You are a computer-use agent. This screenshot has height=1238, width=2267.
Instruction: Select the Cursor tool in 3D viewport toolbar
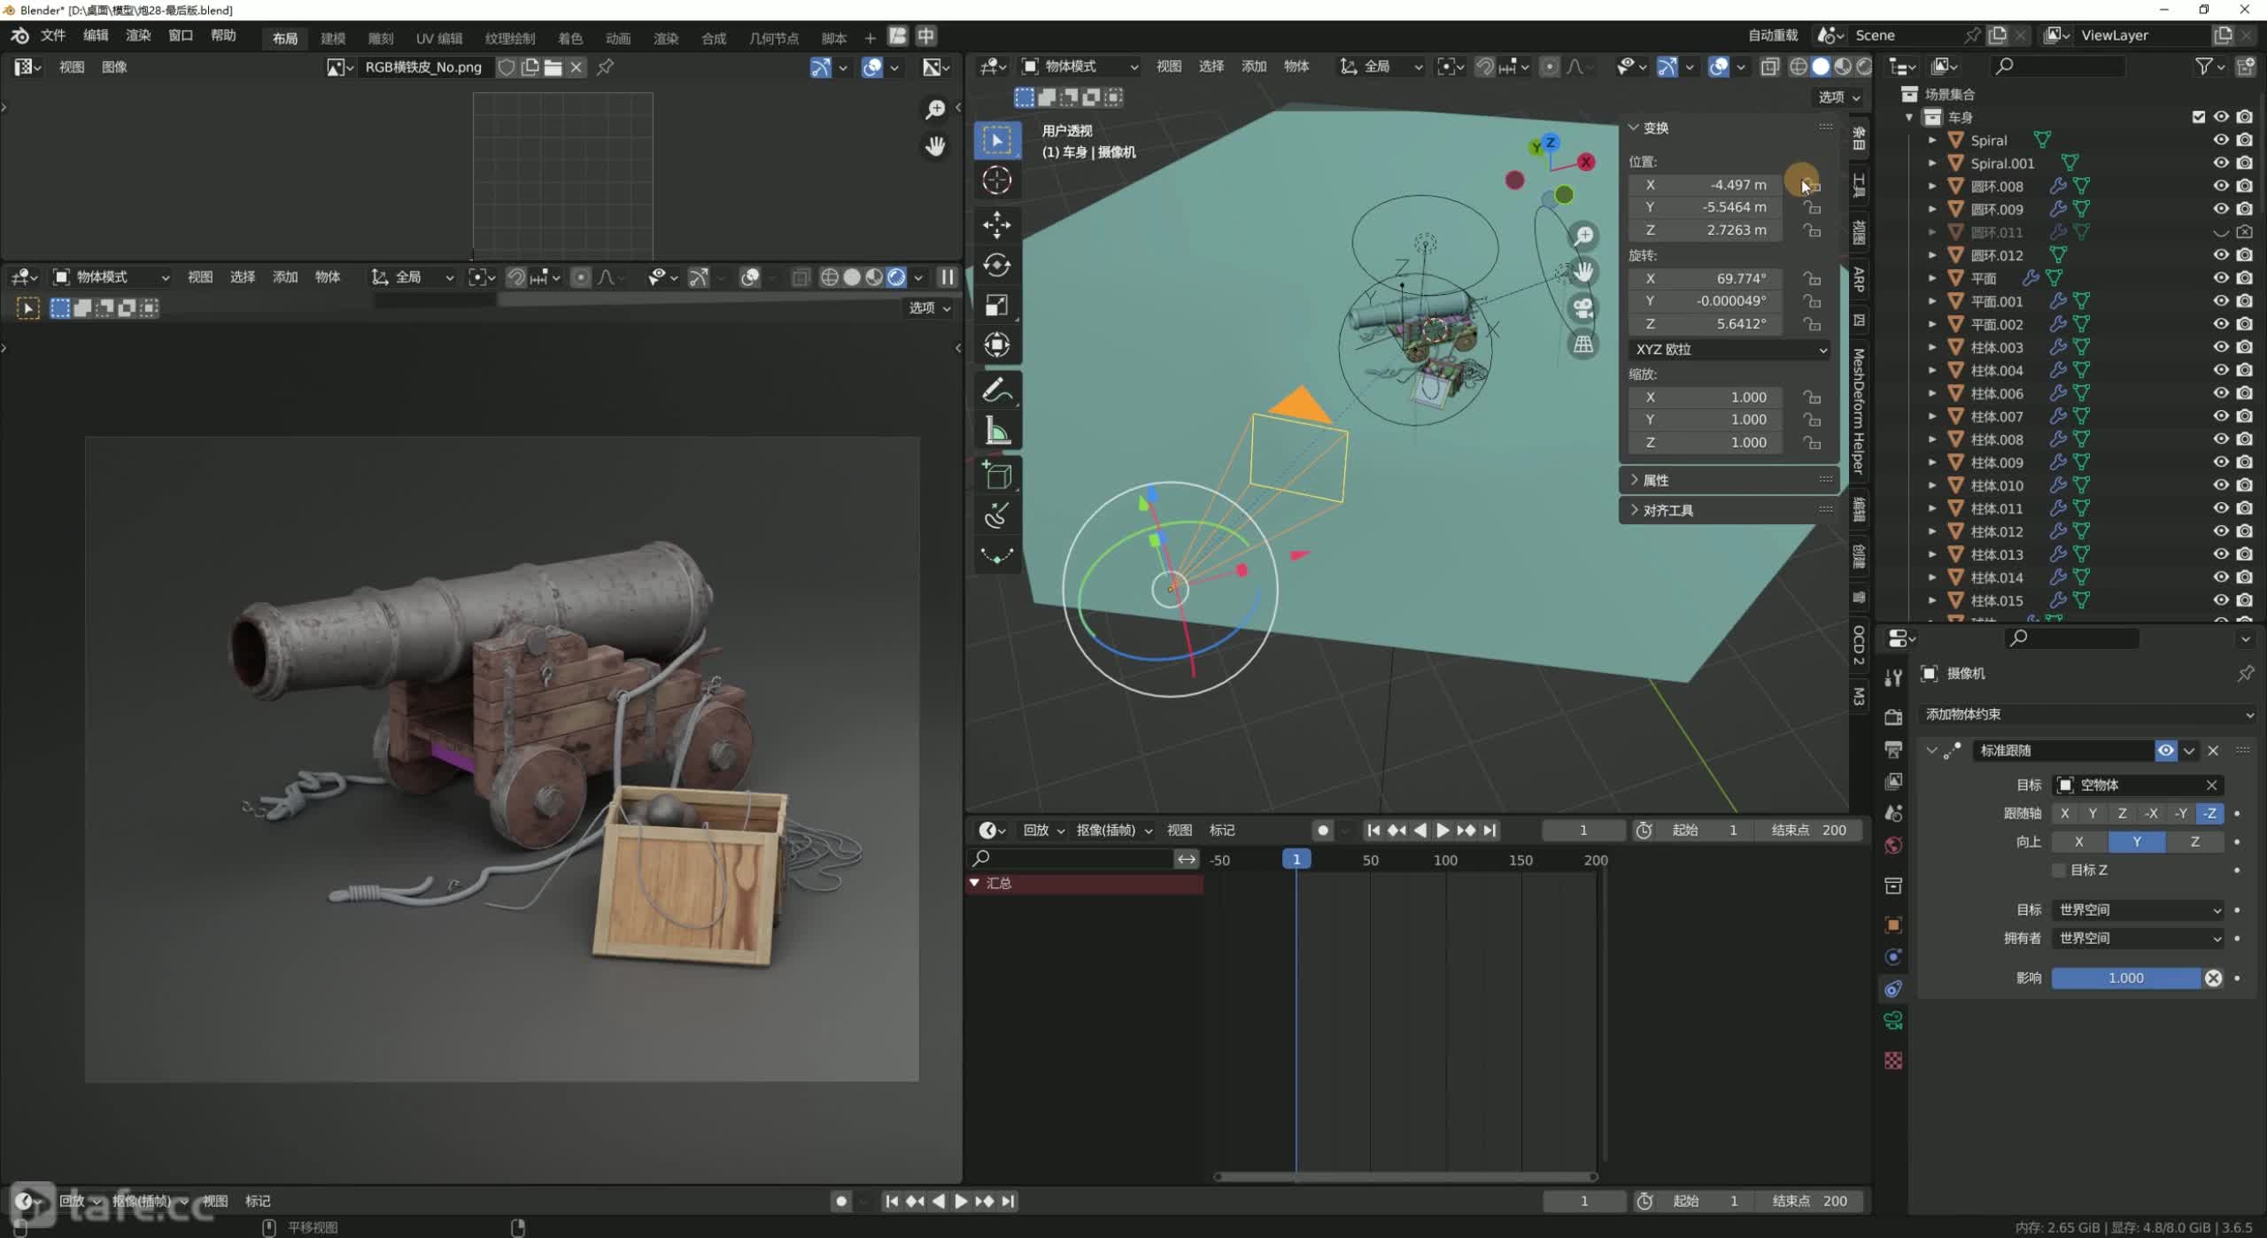pos(996,181)
